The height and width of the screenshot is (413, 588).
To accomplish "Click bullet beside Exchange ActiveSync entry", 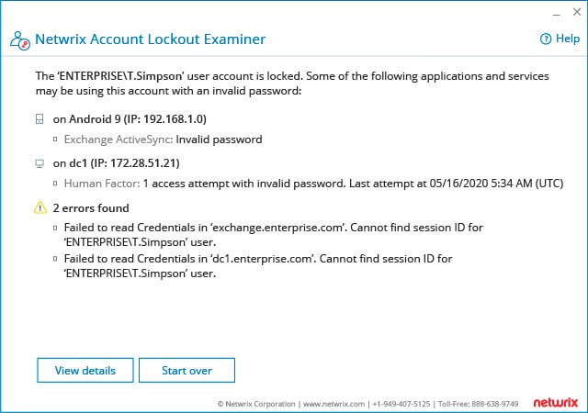I will tap(55, 140).
